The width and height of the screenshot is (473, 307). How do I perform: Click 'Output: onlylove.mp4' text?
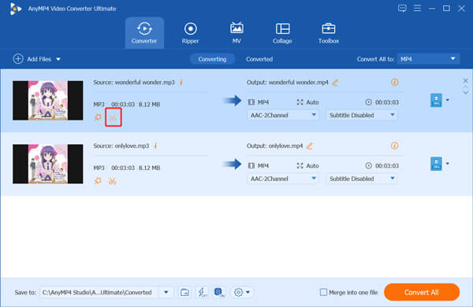point(275,146)
